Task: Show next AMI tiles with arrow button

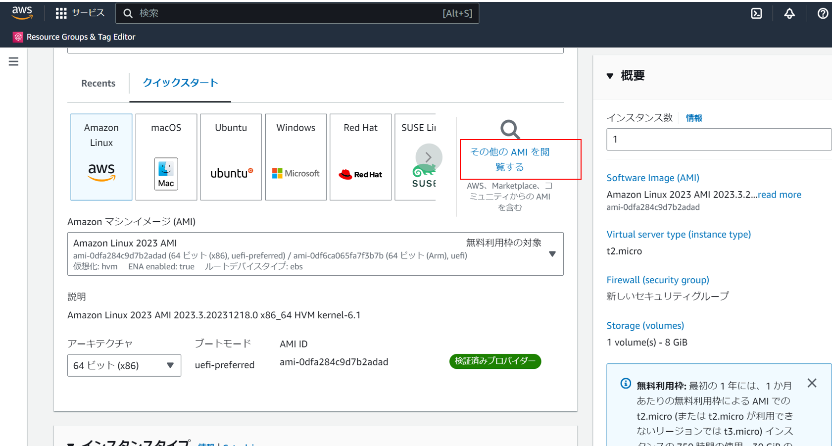Action: (x=429, y=157)
